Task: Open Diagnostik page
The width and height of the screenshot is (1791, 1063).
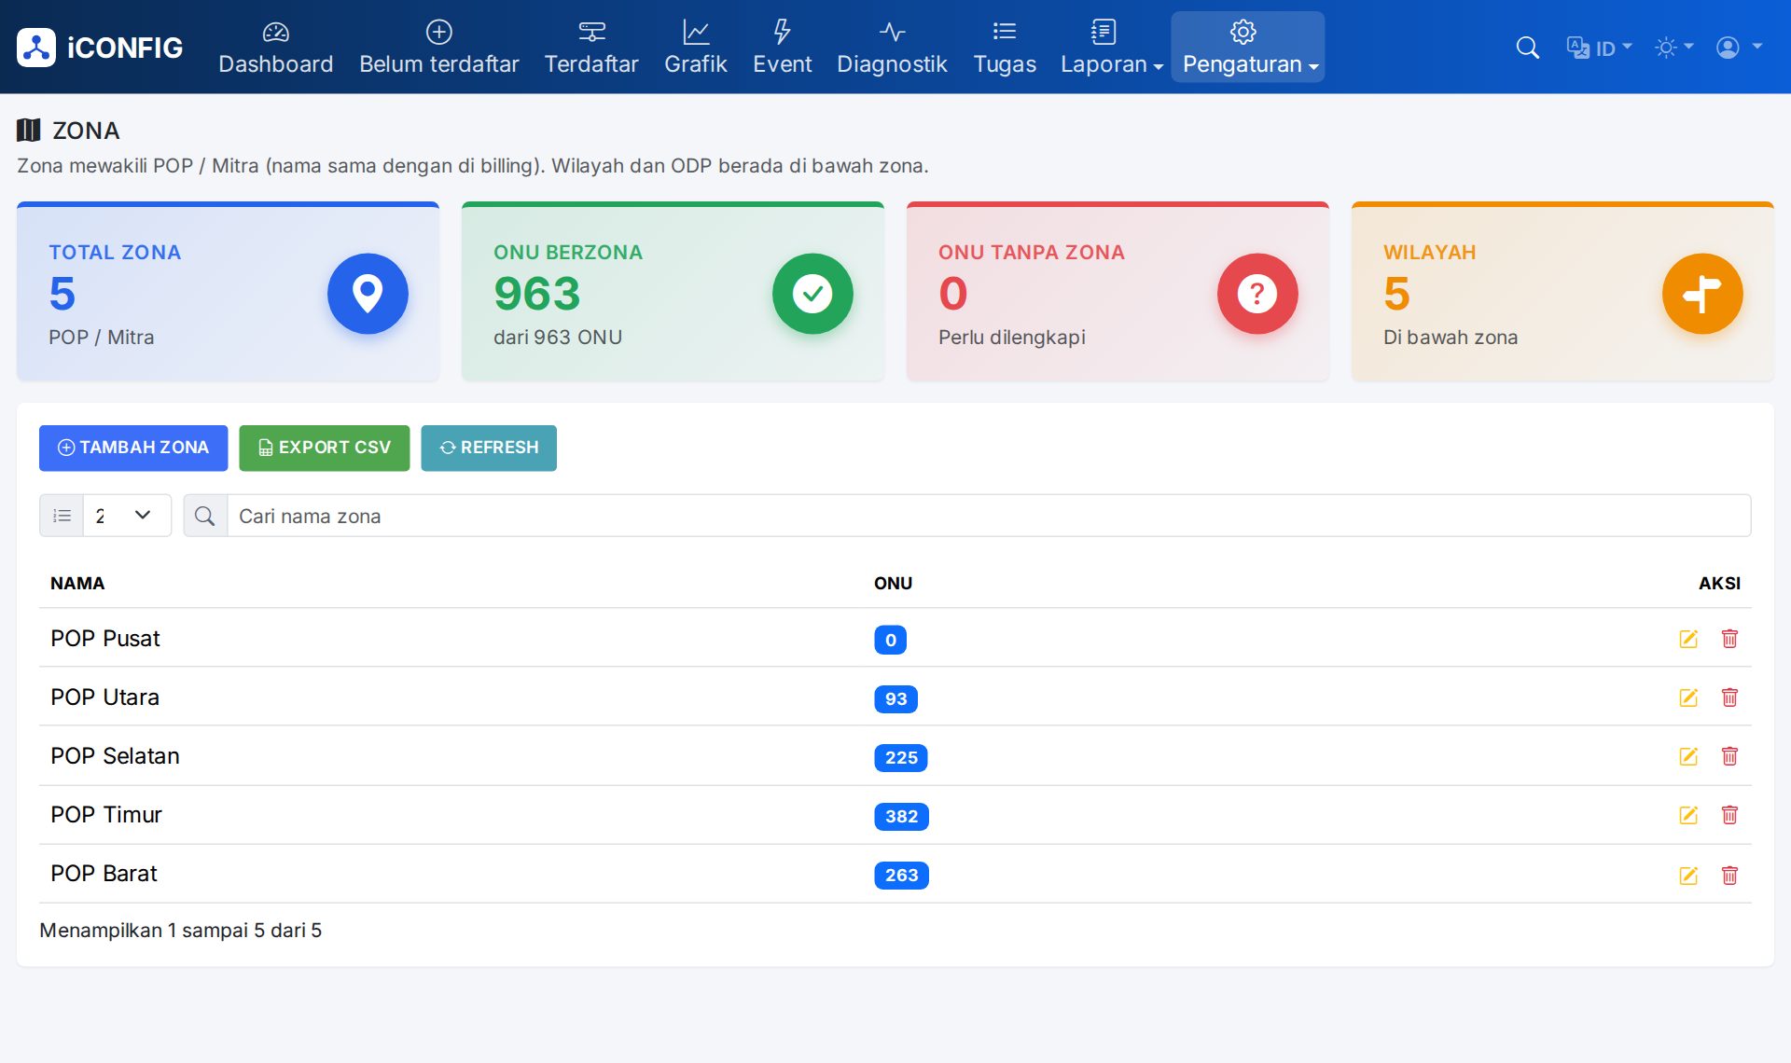Action: (x=892, y=47)
